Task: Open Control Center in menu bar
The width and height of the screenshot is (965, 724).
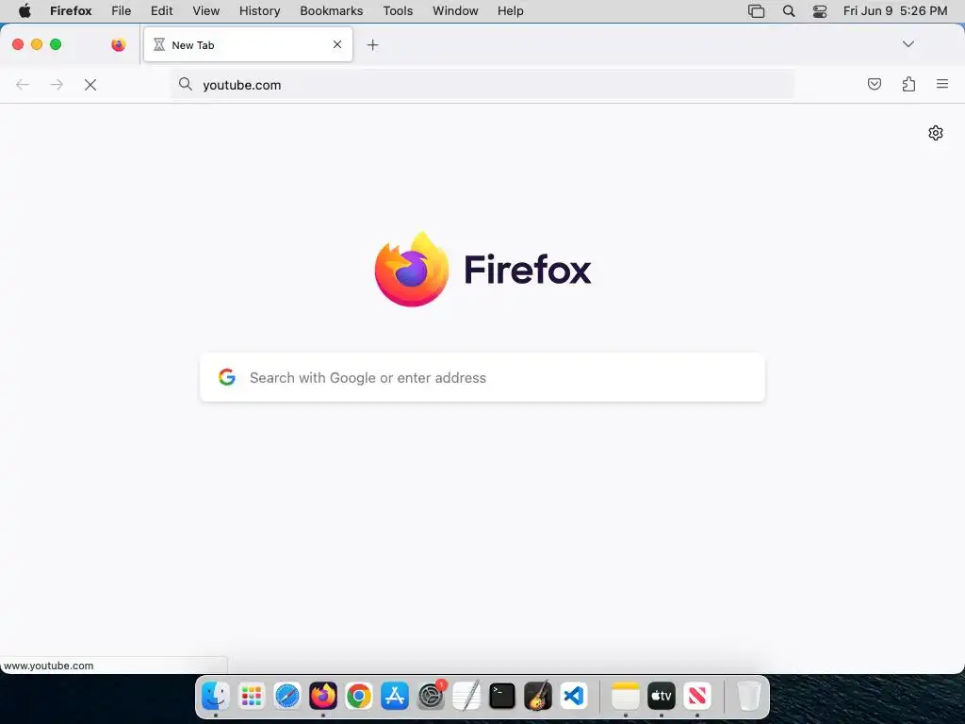Action: [820, 11]
